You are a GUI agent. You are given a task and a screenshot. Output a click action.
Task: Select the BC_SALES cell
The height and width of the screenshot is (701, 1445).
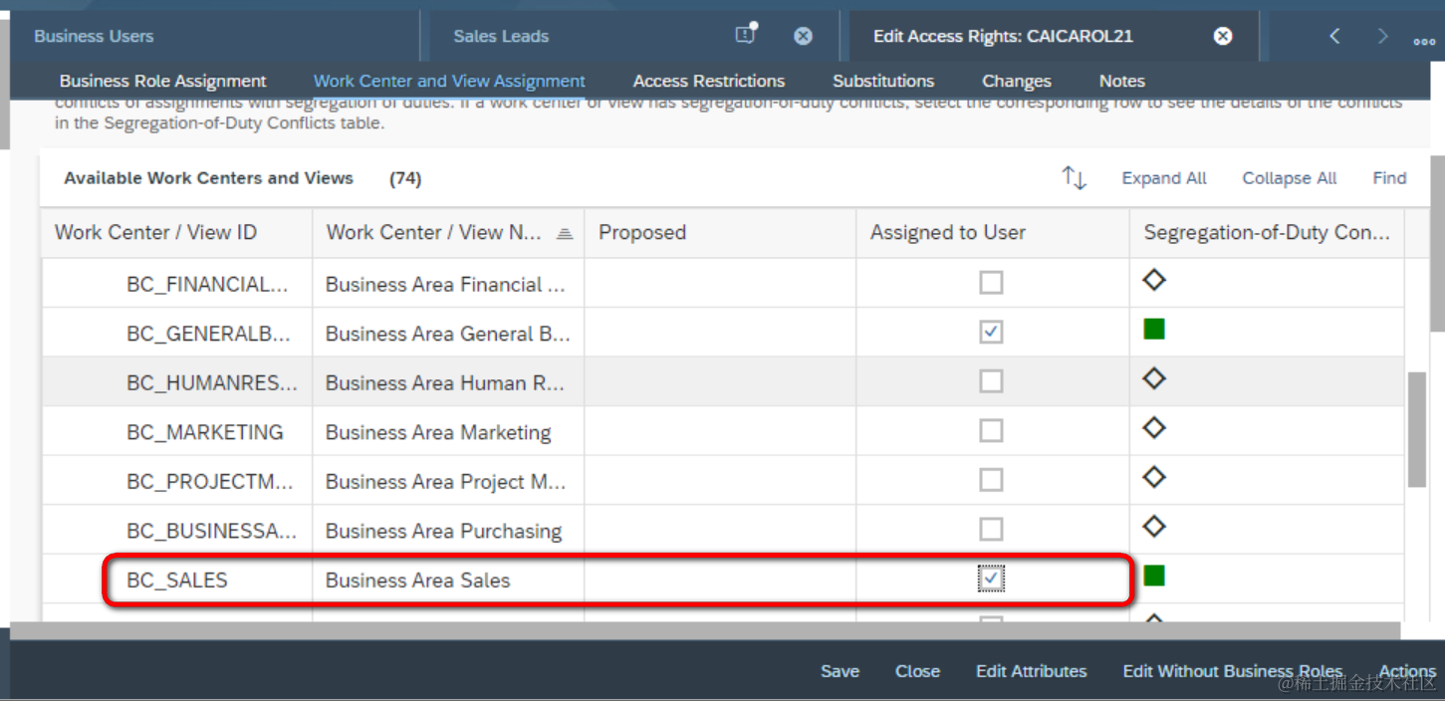(x=176, y=581)
